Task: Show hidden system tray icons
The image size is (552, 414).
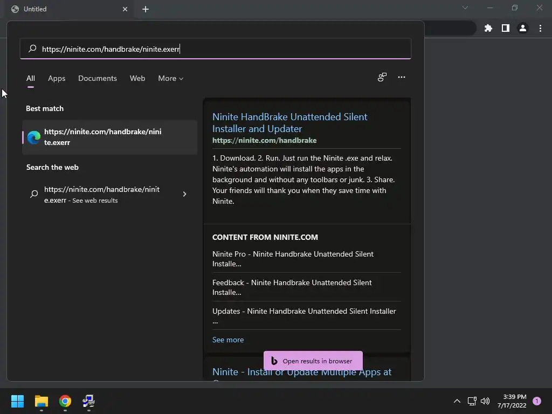Action: coord(457,401)
